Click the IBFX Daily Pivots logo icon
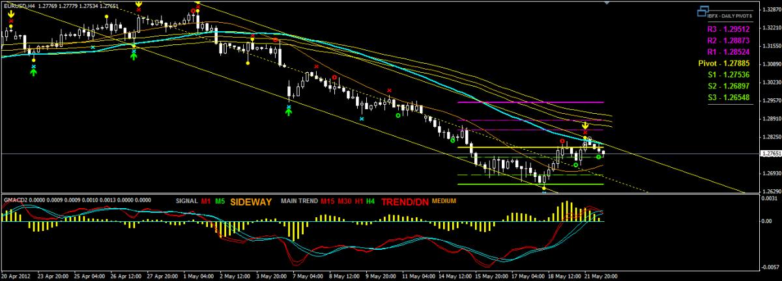 coord(702,11)
